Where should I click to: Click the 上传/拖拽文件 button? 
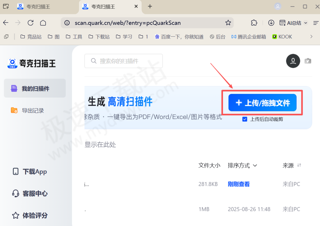(x=262, y=103)
